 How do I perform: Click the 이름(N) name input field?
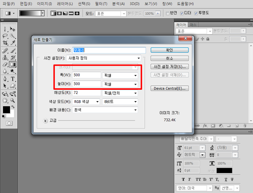(109, 50)
